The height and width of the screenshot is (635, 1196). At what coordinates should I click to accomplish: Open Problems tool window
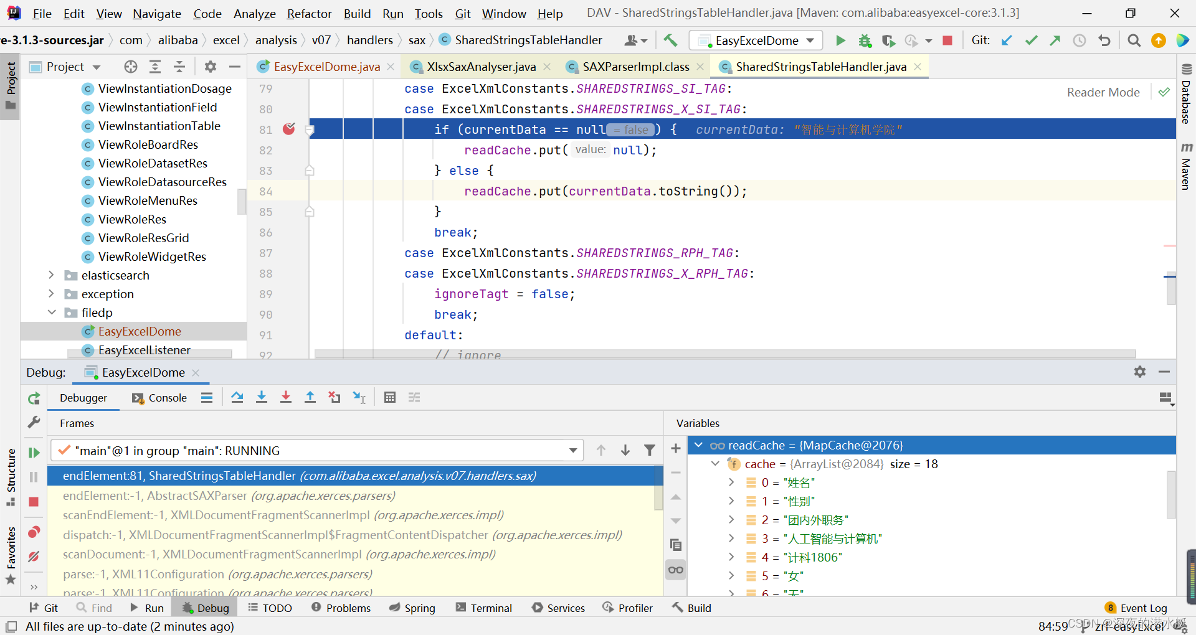coord(341,608)
